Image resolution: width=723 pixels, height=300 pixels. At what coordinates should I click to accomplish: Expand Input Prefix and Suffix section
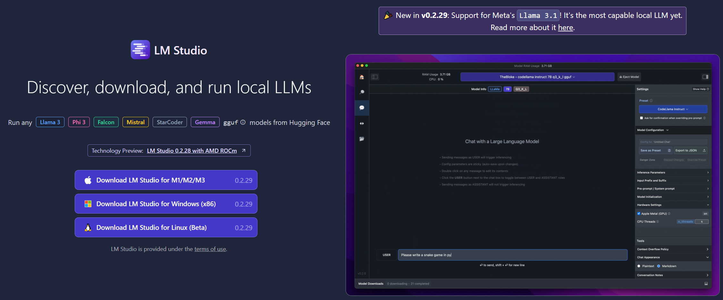(673, 181)
